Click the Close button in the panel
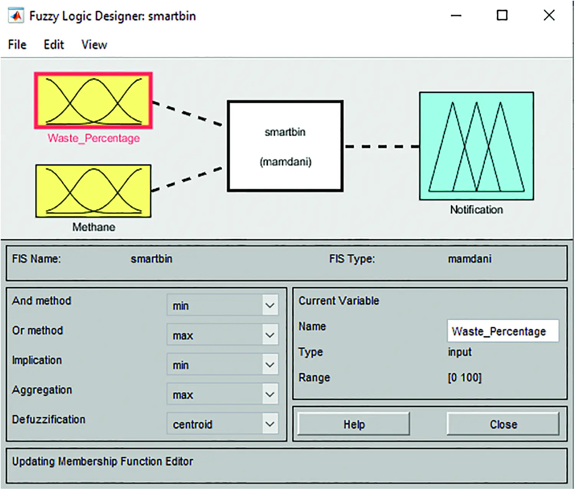 (x=503, y=424)
